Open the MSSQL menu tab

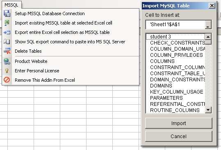tap(11, 5)
